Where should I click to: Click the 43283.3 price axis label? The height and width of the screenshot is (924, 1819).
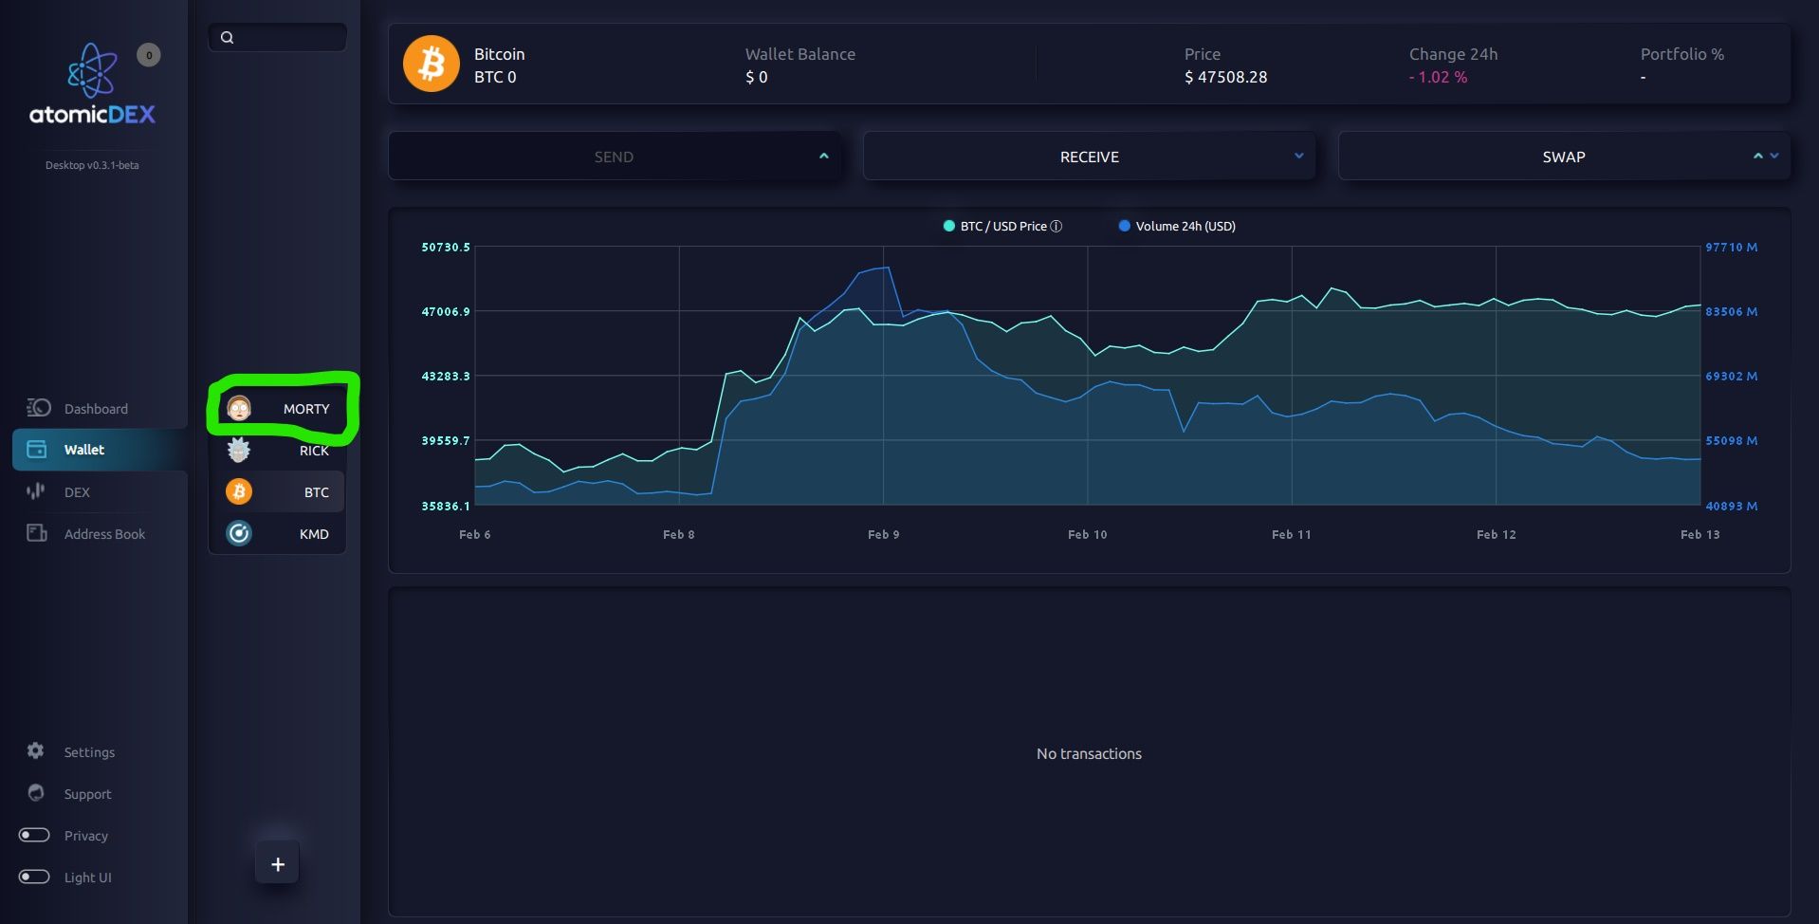point(446,376)
